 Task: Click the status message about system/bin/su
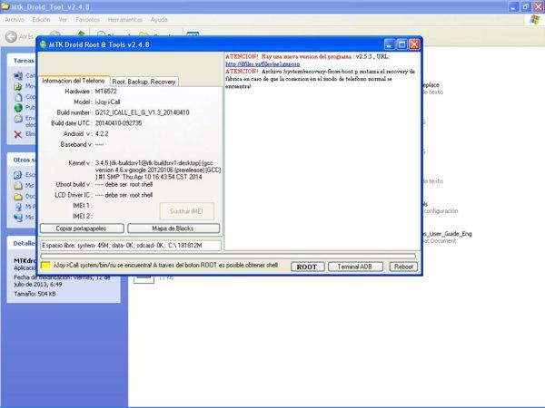[x=165, y=266]
